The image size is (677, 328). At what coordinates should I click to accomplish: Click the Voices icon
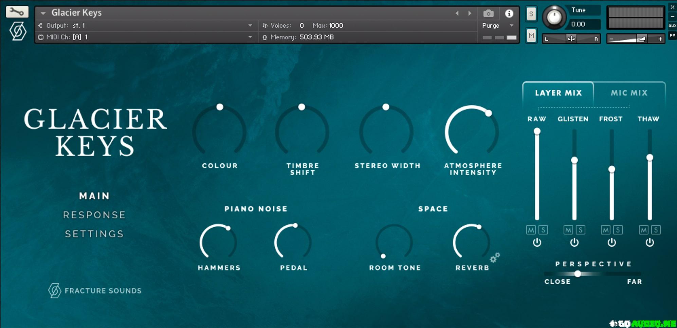coord(265,25)
